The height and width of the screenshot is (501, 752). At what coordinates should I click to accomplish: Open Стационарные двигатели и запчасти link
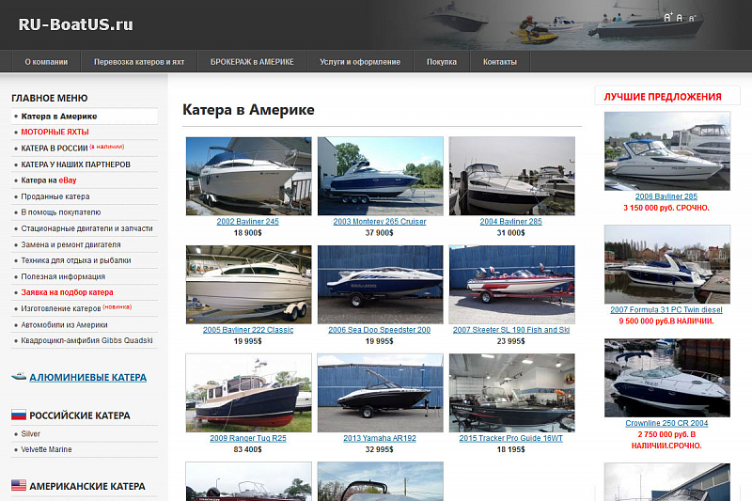point(86,228)
